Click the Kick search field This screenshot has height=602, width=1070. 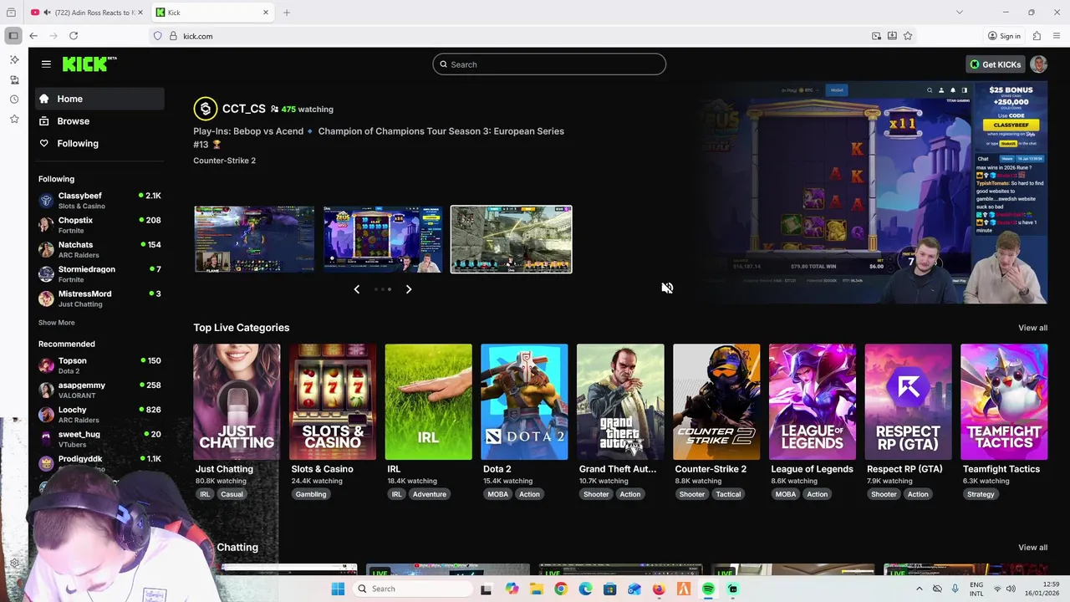pos(549,64)
